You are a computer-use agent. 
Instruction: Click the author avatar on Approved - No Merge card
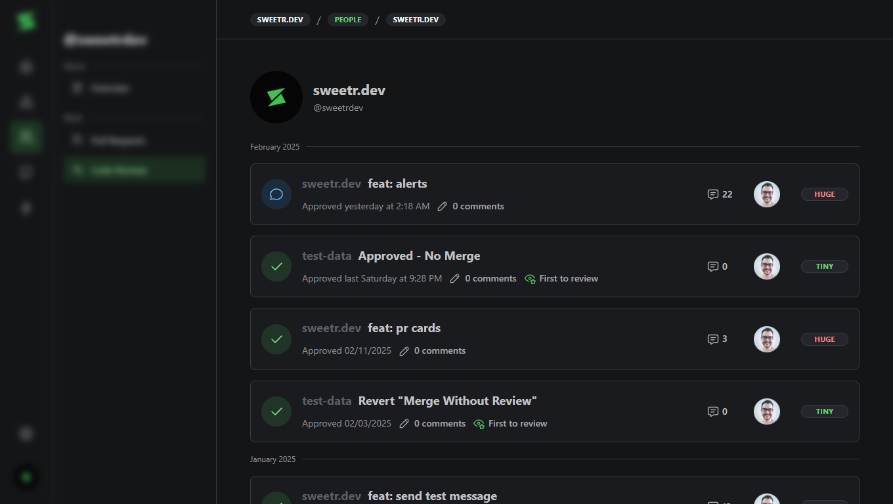pos(767,266)
